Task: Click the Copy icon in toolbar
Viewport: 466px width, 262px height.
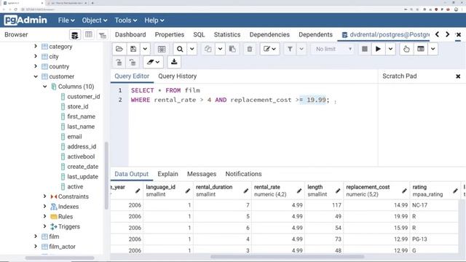Action: pos(208,49)
